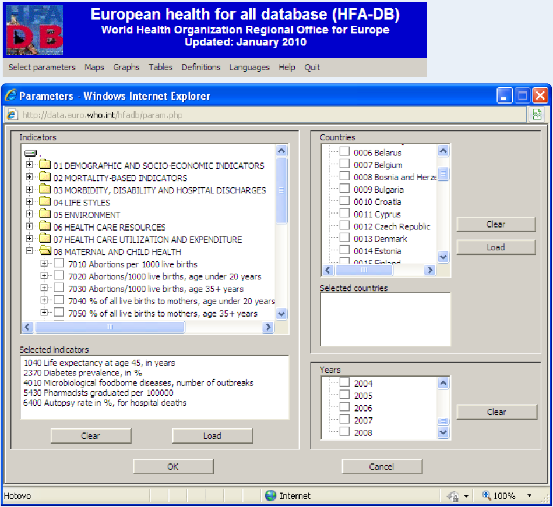The height and width of the screenshot is (507, 553).
Task: Check indicator 7010 Abortions per 1000 live births
Action: [59, 263]
